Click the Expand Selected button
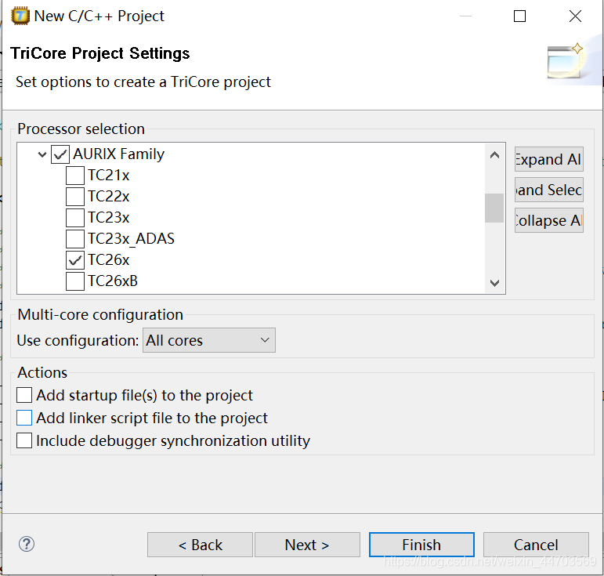 [x=549, y=190]
